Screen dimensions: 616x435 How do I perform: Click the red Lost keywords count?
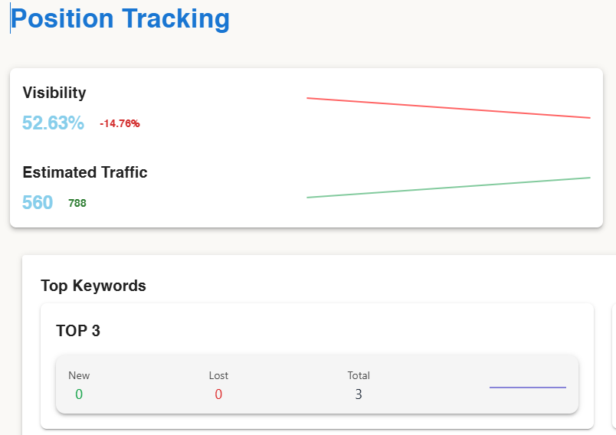tap(218, 394)
